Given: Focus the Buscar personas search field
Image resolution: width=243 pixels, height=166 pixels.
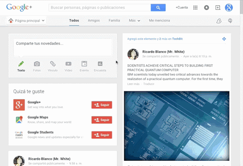Looking at the screenshot, I should (99, 8).
